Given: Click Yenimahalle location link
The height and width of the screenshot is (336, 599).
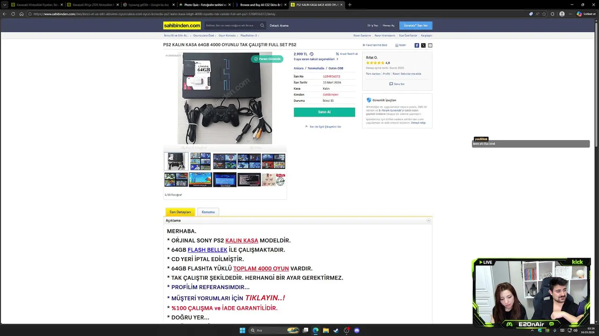Looking at the screenshot, I should 316,68.
